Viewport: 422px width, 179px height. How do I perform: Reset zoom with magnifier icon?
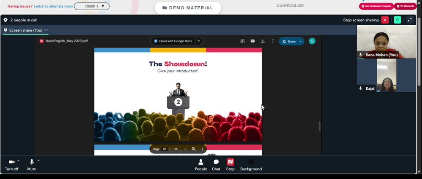pyautogui.click(x=194, y=149)
